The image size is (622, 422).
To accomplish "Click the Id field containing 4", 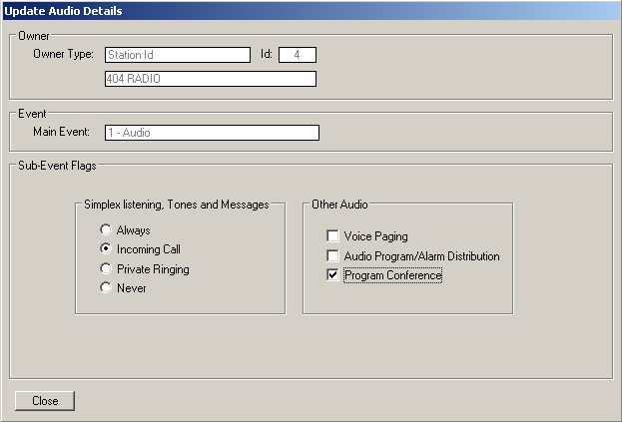I will pos(297,55).
